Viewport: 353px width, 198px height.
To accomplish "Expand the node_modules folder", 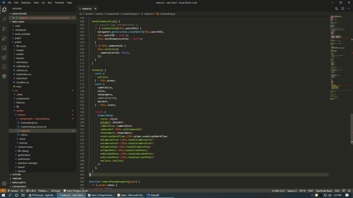I will pyautogui.click(x=22, y=34).
